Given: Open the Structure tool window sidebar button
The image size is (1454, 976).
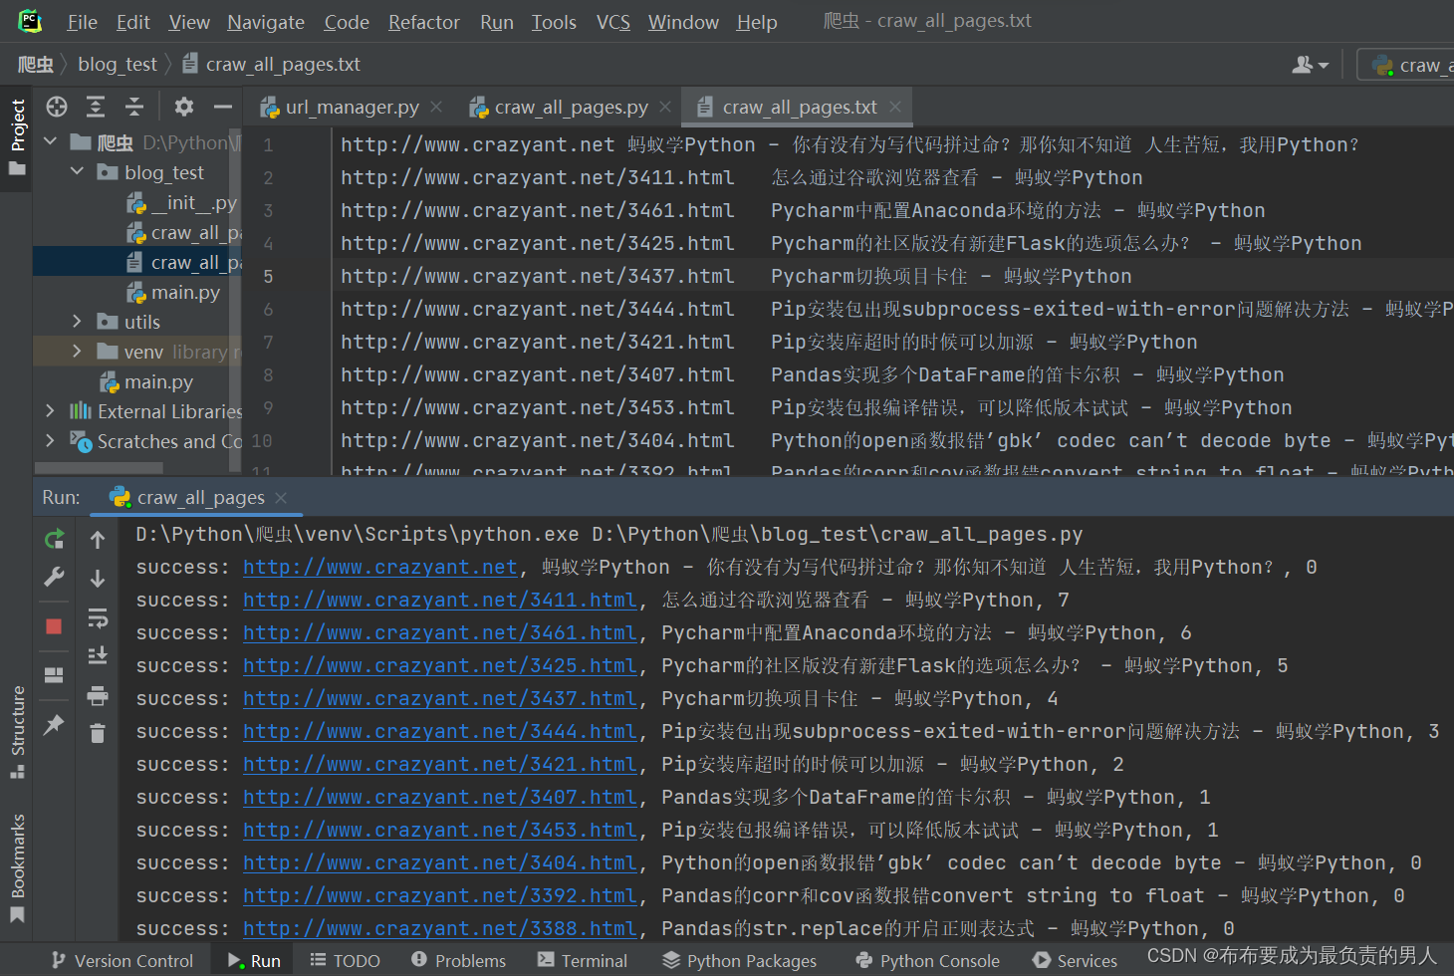Looking at the screenshot, I should (17, 732).
